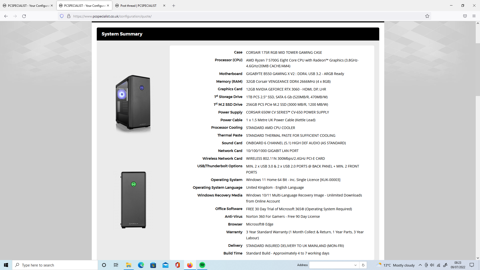This screenshot has width=480, height=270.
Task: Click the System Summary heading
Action: [x=122, y=34]
